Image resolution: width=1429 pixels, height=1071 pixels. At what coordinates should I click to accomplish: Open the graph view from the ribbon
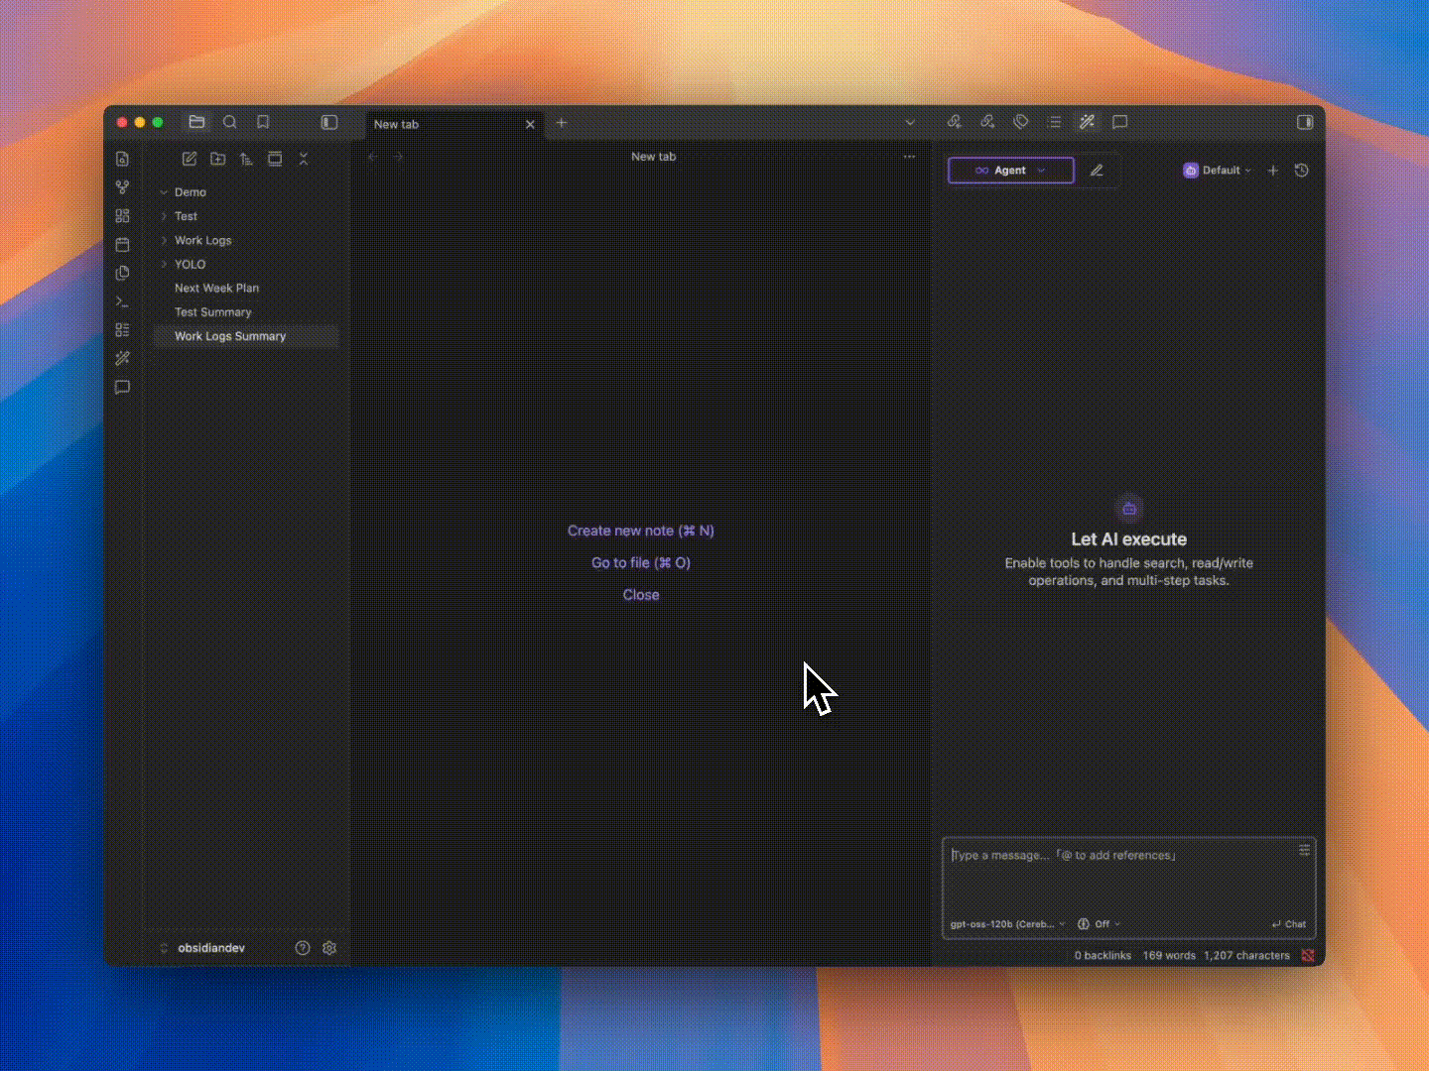point(122,187)
